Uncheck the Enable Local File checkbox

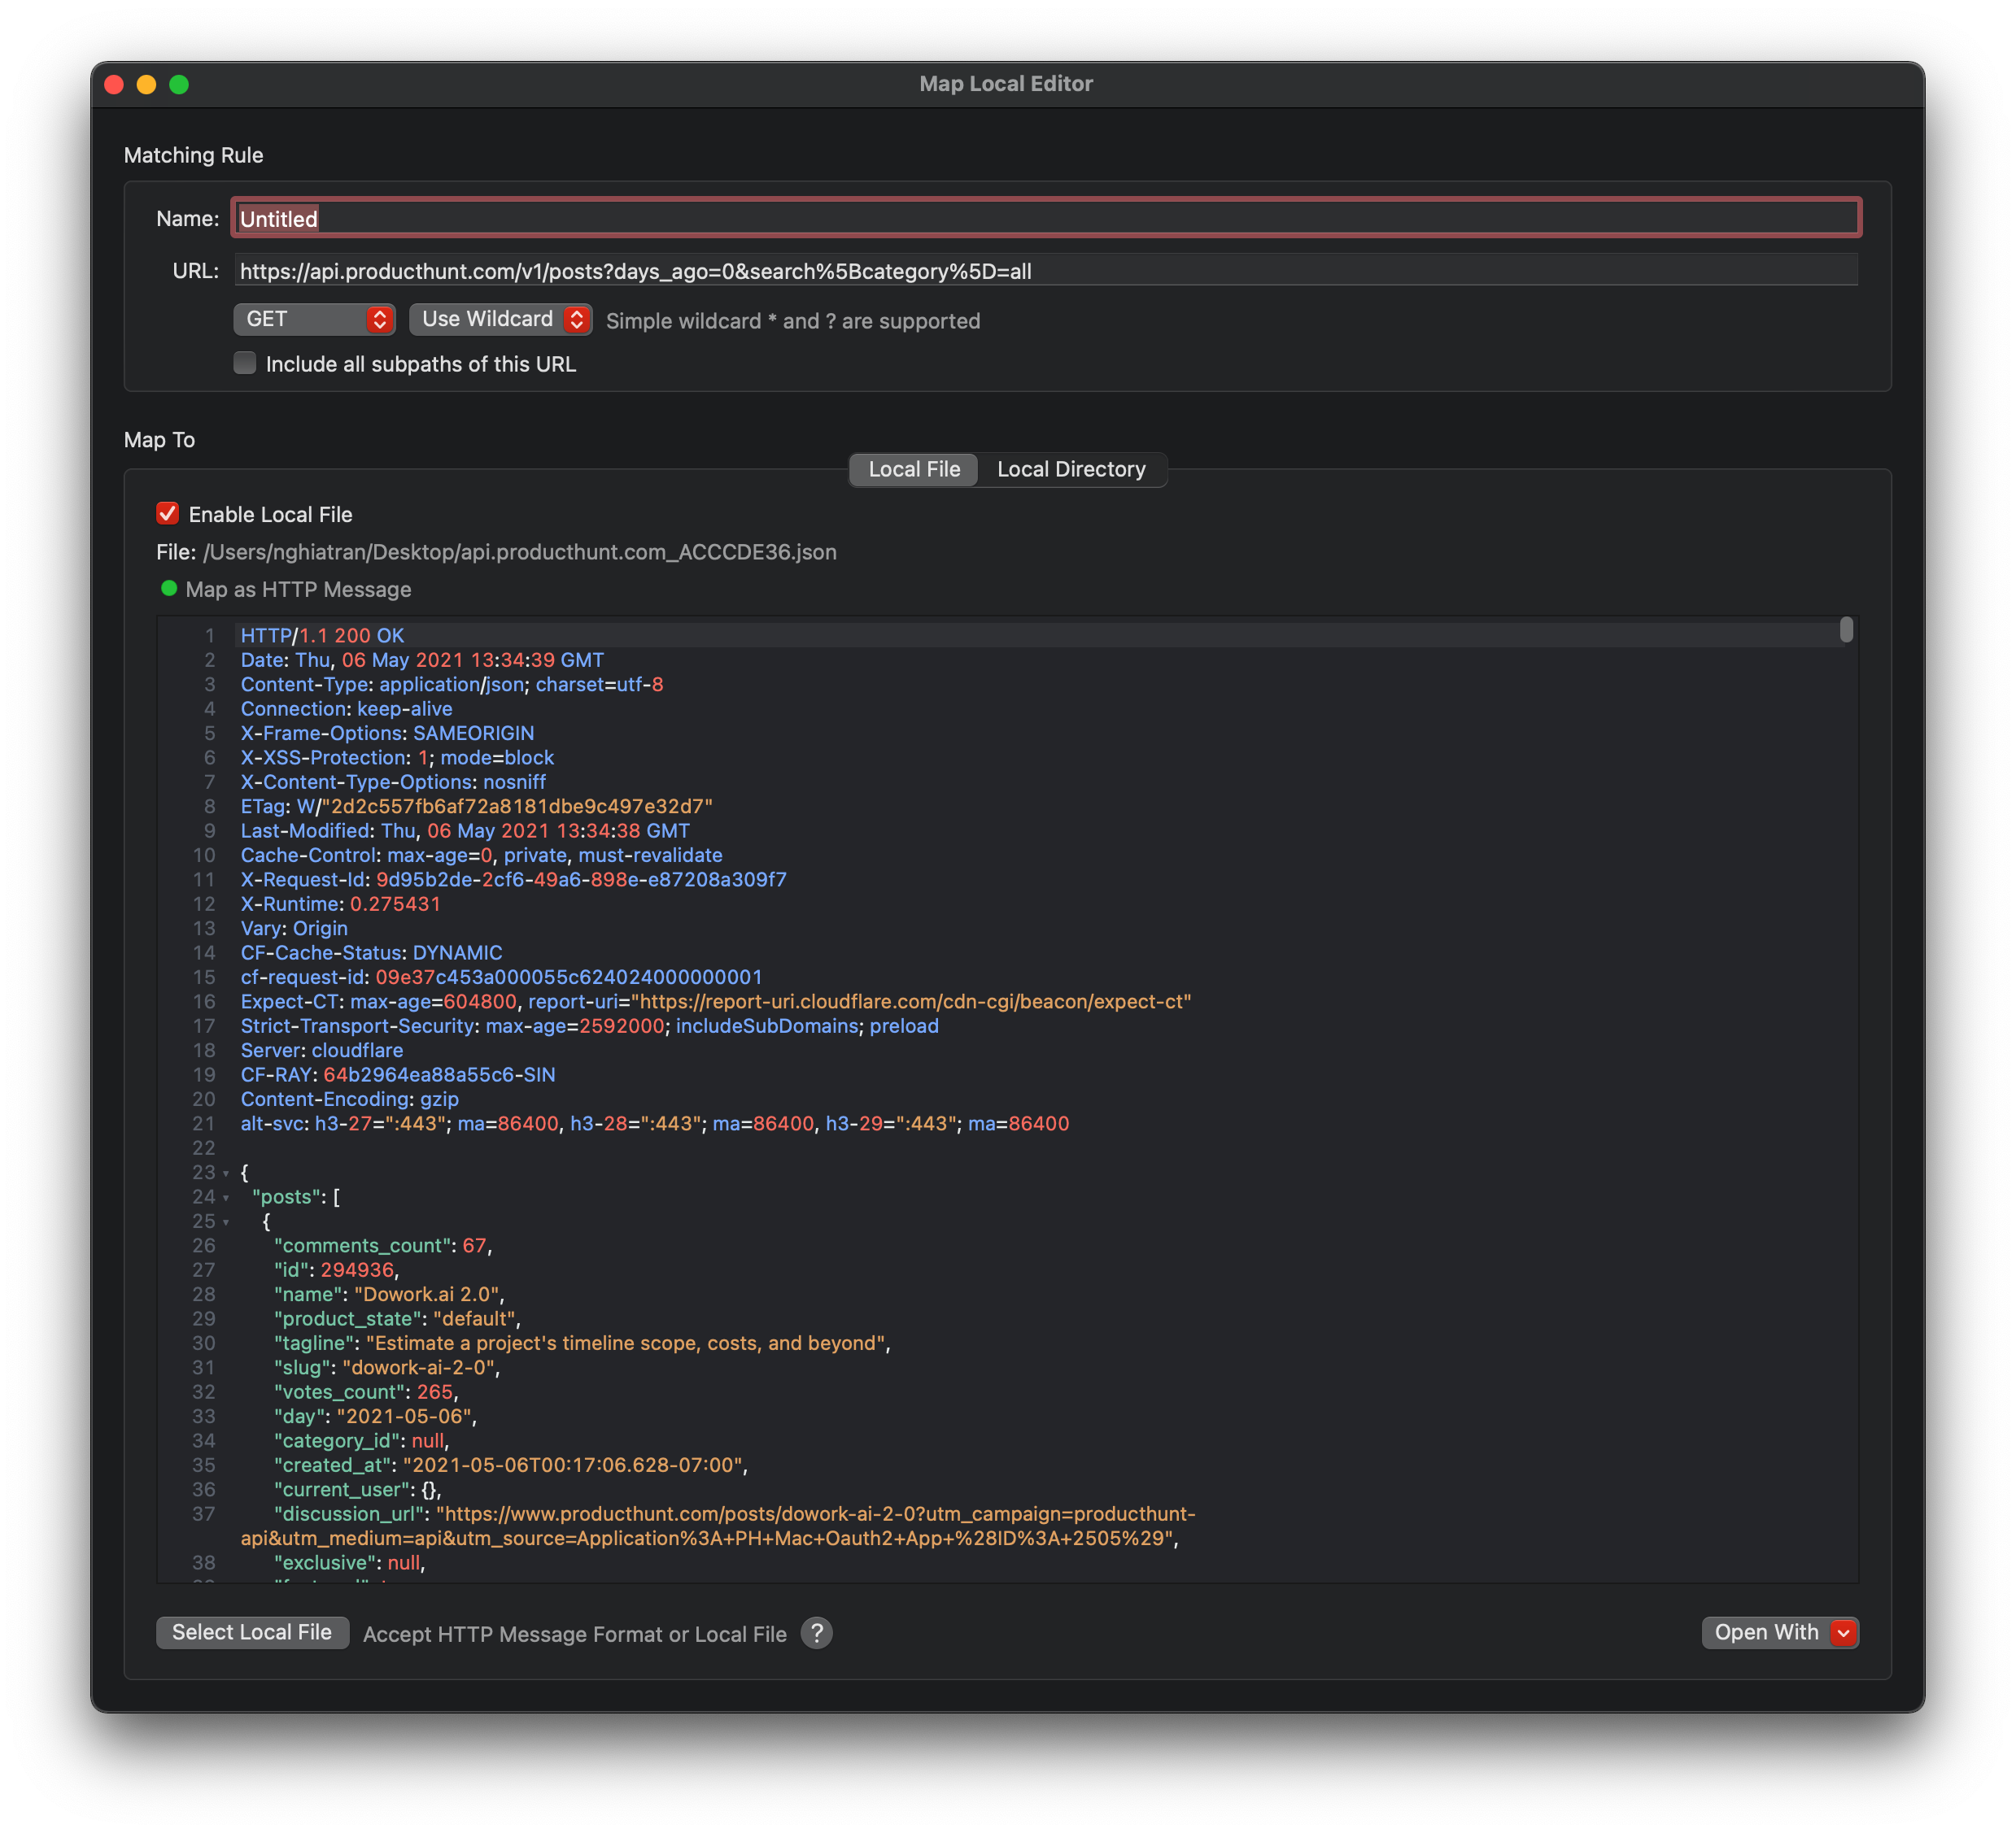(x=168, y=514)
